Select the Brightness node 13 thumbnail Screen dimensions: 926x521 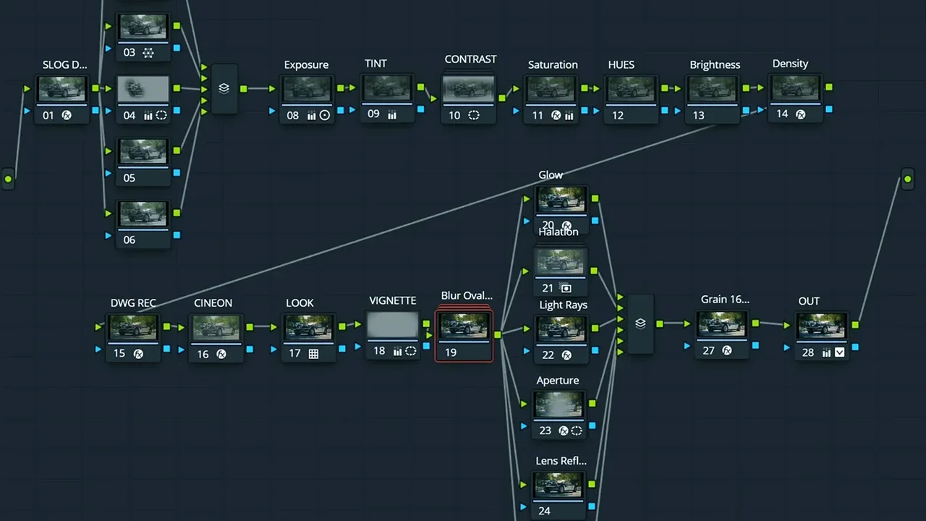pyautogui.click(x=713, y=89)
